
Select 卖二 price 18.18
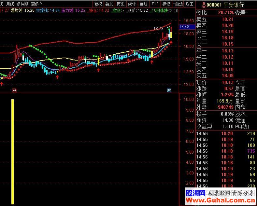[x=227, y=38]
